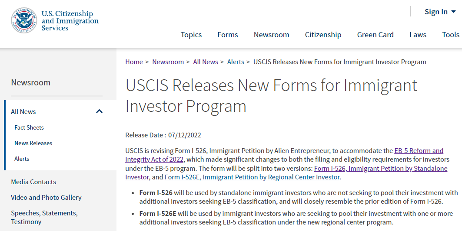Open Speeches, Statements, Testimony link
The image size is (462, 231).
(44, 218)
